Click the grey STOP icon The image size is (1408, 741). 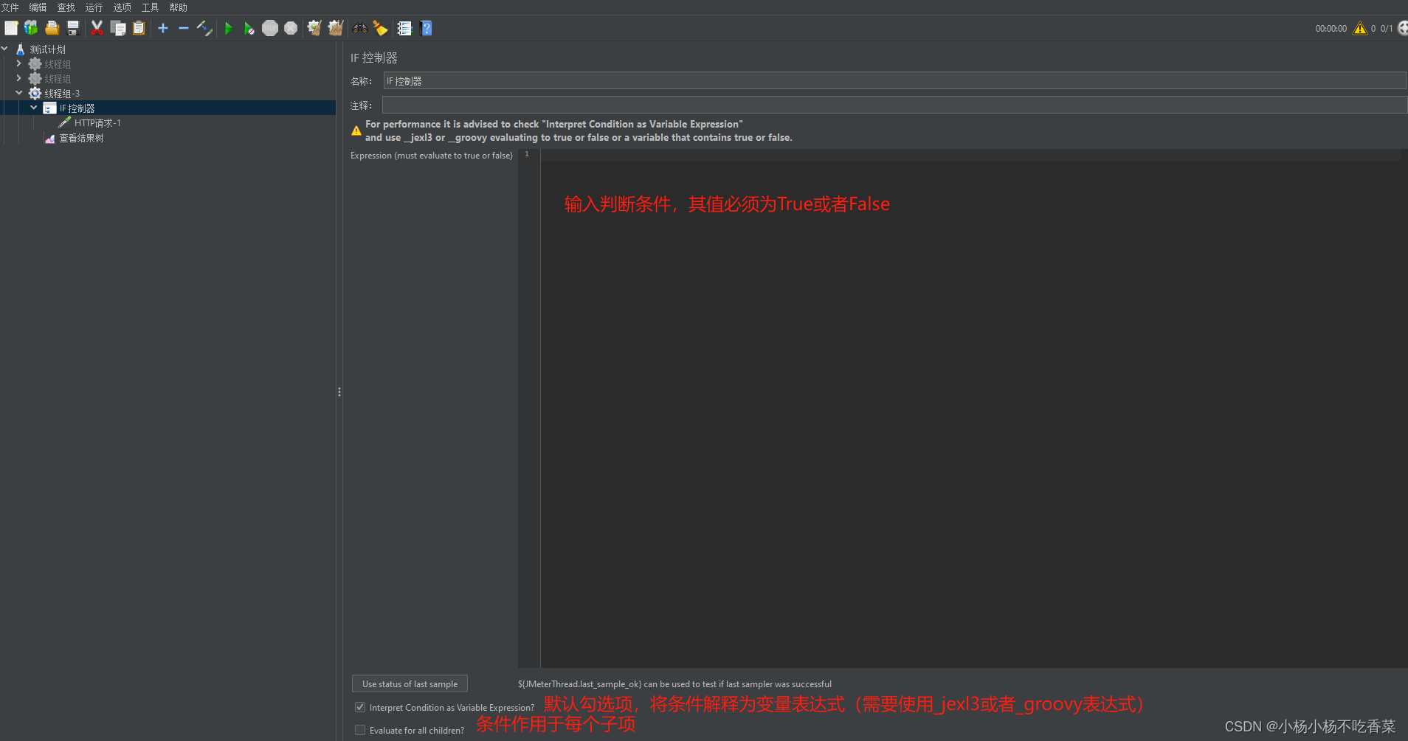coord(270,28)
